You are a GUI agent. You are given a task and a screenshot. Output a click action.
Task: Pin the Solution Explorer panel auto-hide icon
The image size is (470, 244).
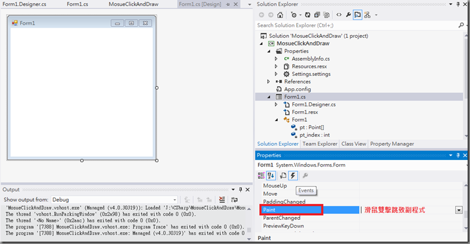458,4
